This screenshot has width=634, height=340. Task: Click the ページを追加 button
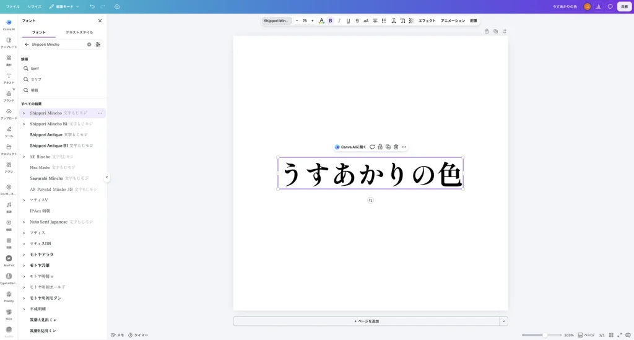point(367,321)
